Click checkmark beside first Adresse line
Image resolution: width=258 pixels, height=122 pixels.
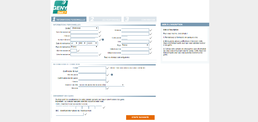click(x=151, y=30)
